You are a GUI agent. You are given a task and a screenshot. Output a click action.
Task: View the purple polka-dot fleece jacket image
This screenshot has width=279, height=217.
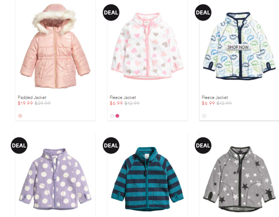55,179
